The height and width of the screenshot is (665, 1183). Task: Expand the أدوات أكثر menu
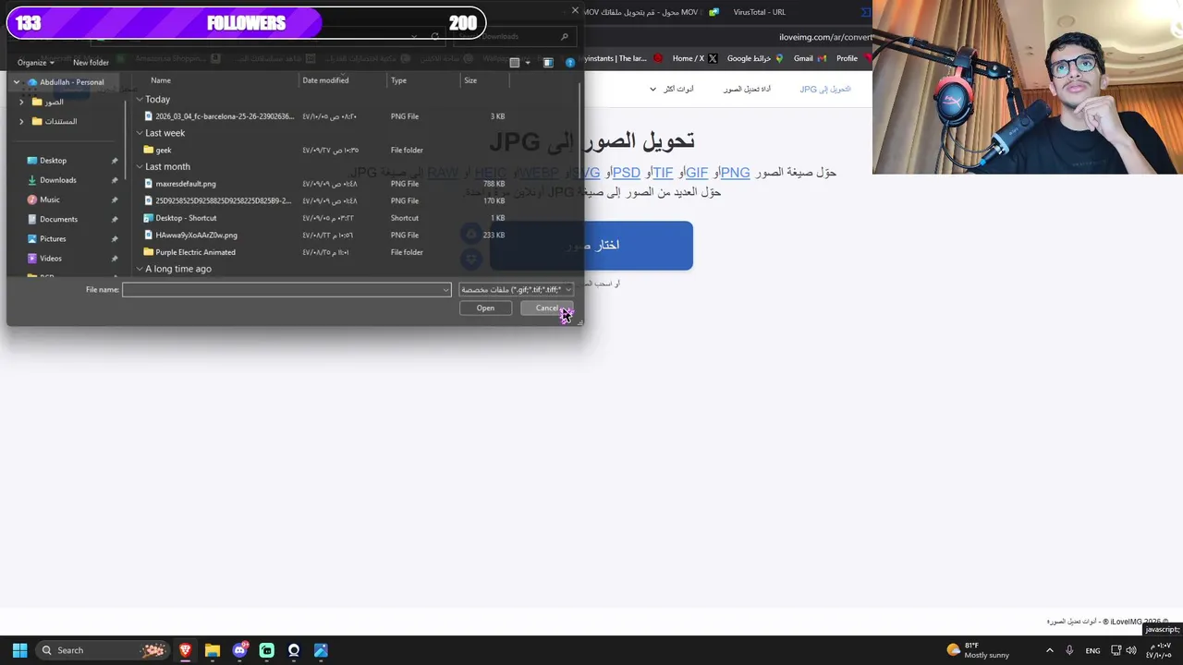click(672, 89)
